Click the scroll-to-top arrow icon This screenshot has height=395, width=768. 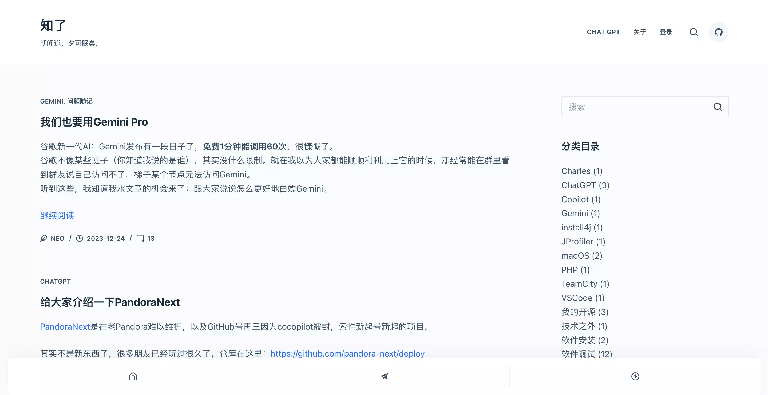click(x=635, y=376)
